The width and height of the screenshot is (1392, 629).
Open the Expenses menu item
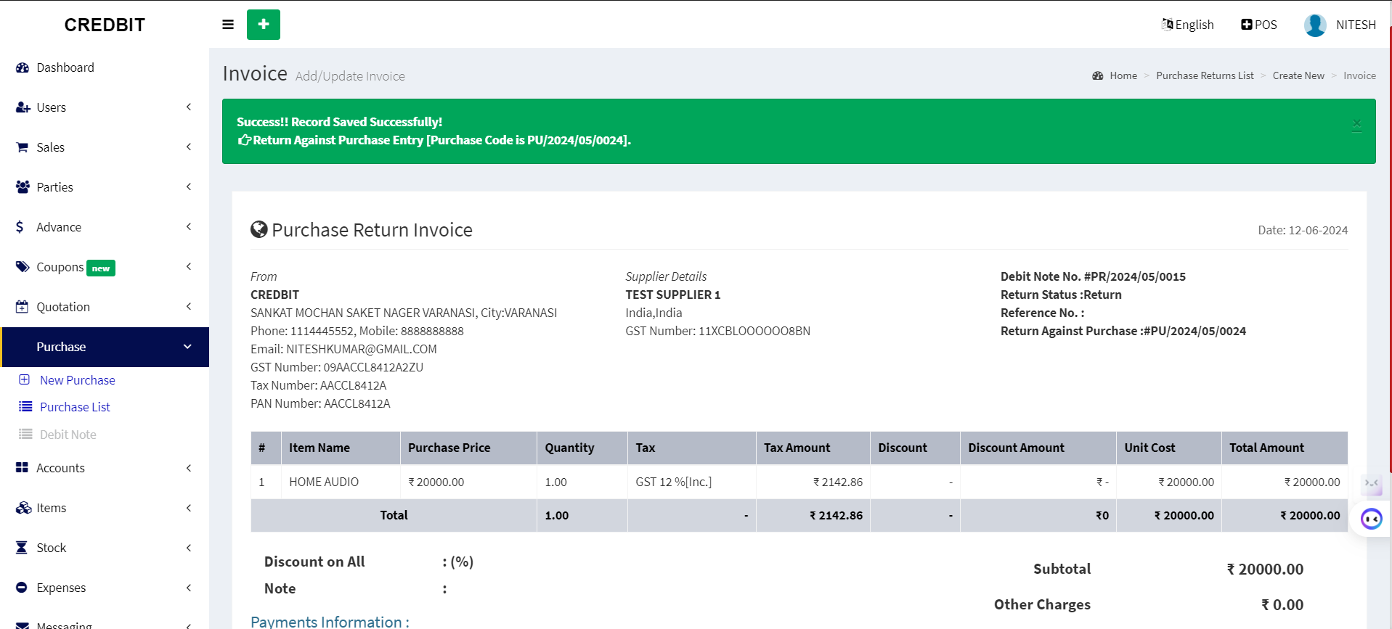(x=105, y=588)
